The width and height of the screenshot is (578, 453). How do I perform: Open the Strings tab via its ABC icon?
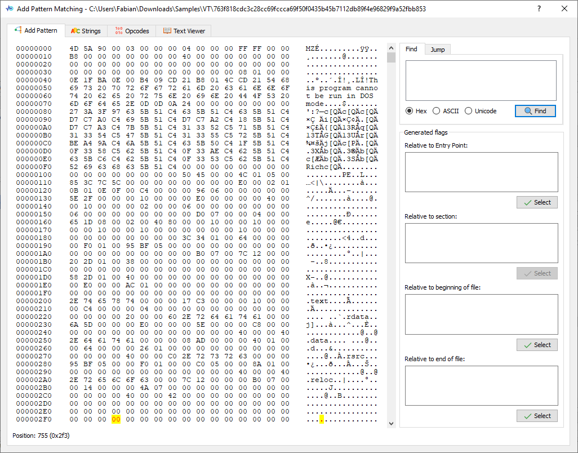tap(75, 31)
